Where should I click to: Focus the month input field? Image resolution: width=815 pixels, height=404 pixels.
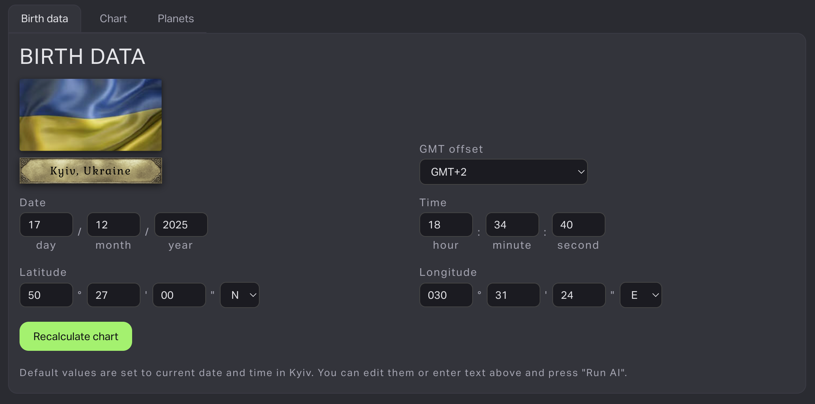coord(113,225)
